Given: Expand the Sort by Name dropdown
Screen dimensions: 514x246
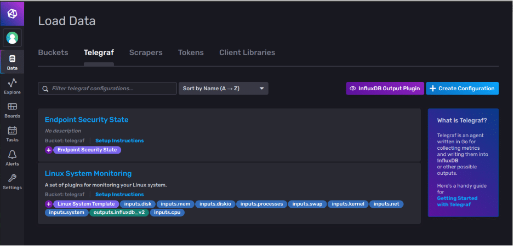Looking at the screenshot, I should click(x=224, y=89).
